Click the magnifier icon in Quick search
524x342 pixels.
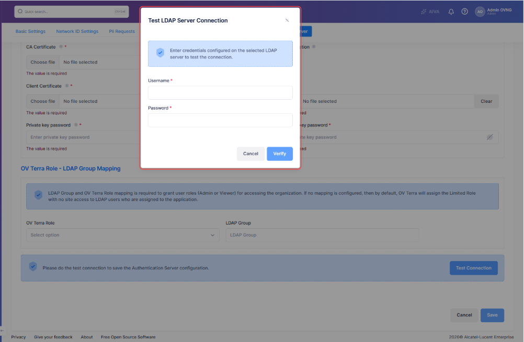pyautogui.click(x=20, y=11)
